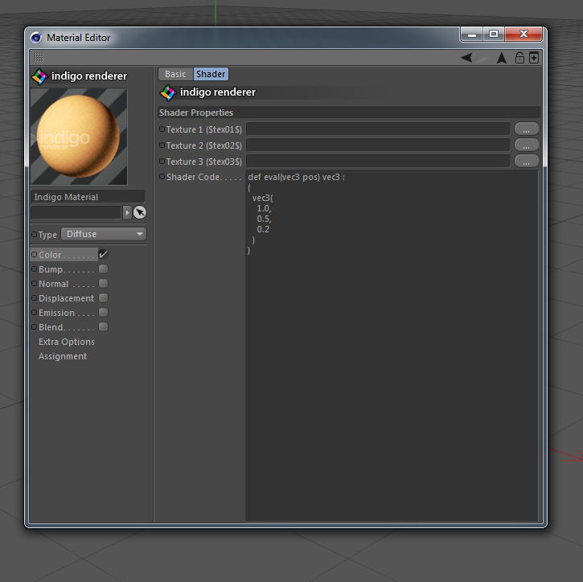Click the animation dot beside the Color channel
583x582 pixels.
pos(35,254)
